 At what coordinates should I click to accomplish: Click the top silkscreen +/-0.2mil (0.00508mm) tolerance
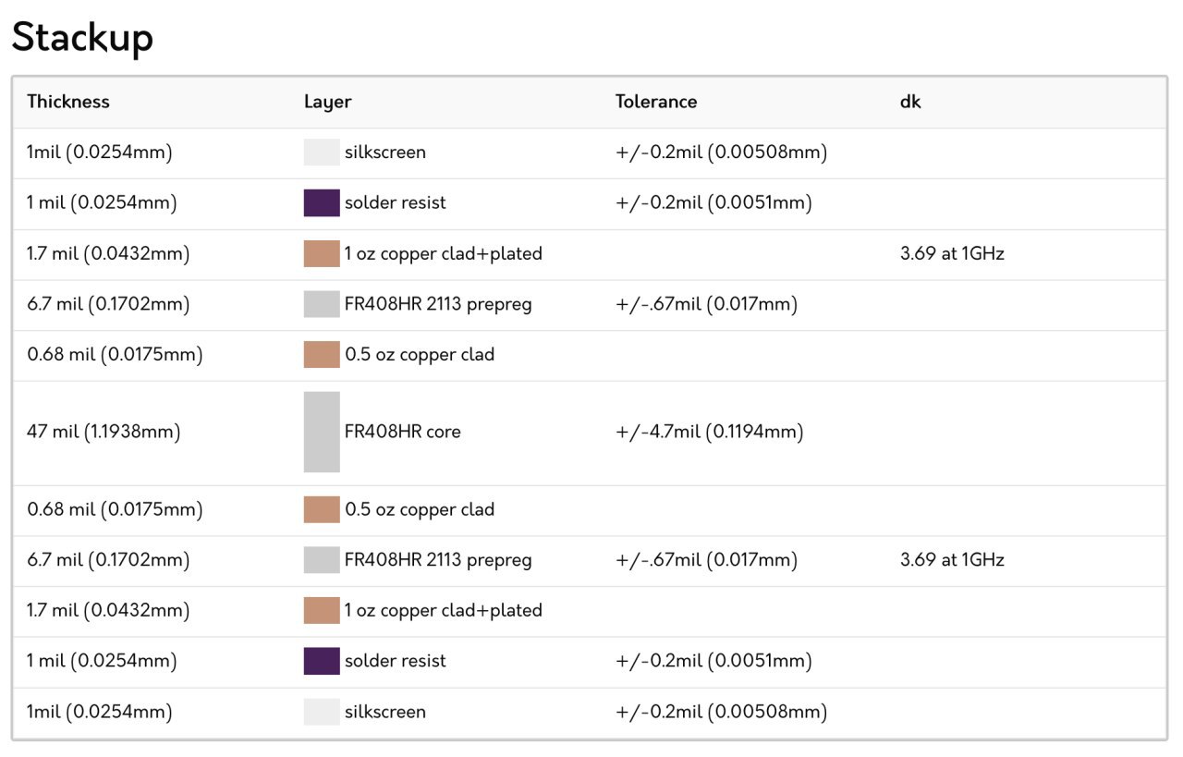[722, 153]
